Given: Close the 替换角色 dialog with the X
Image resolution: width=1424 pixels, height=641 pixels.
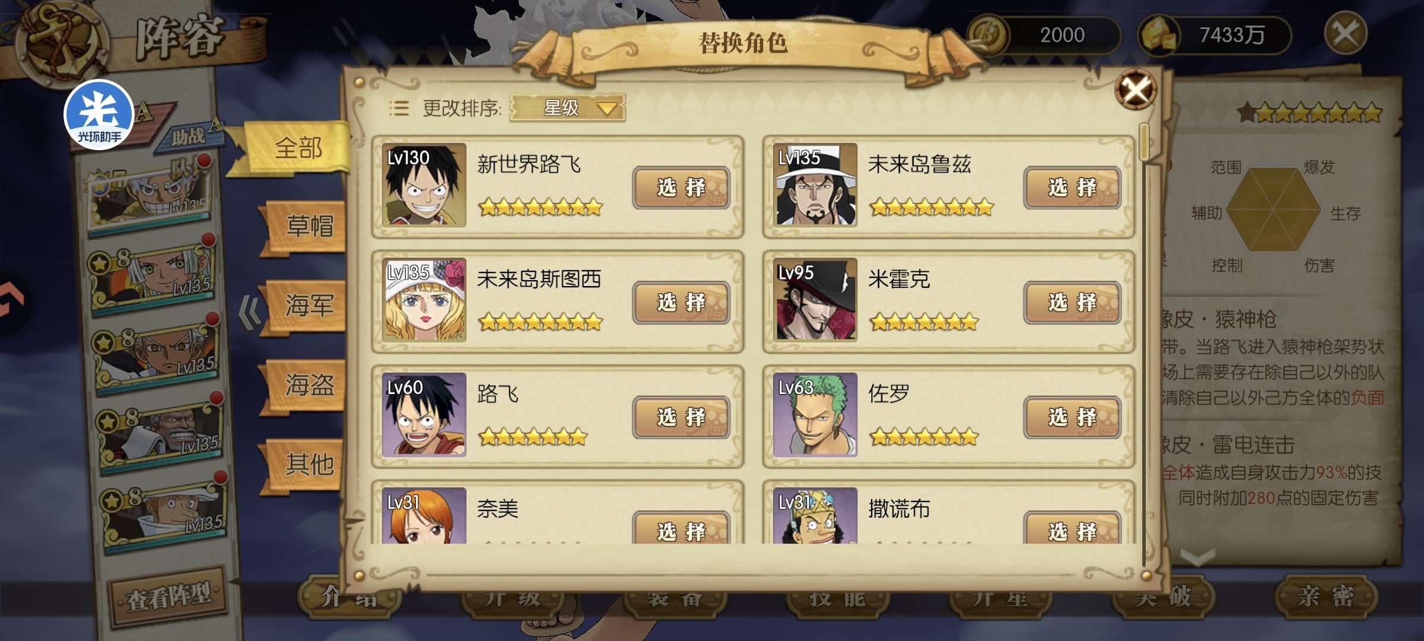Looking at the screenshot, I should click(1136, 90).
